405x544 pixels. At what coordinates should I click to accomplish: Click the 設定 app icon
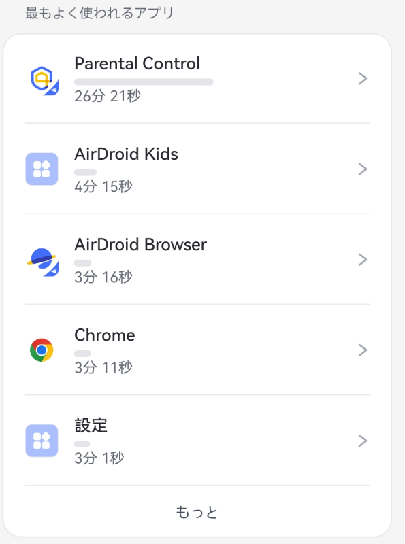42,440
